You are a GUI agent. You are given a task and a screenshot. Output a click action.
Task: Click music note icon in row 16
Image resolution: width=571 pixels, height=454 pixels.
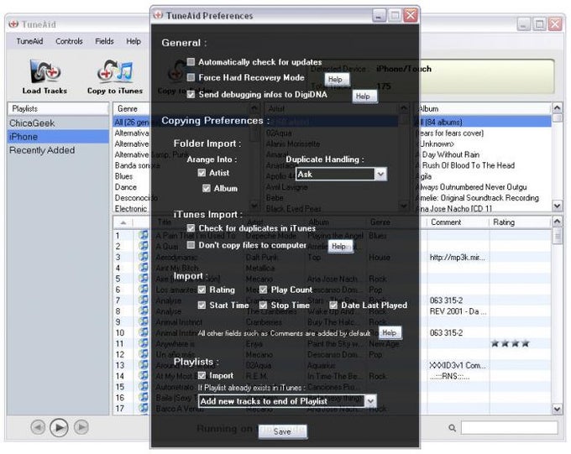coord(143,398)
